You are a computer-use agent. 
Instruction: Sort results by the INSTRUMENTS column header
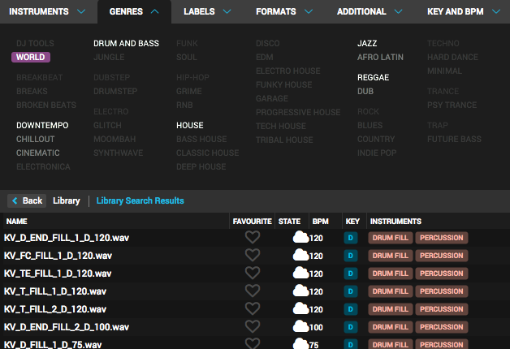click(x=395, y=222)
